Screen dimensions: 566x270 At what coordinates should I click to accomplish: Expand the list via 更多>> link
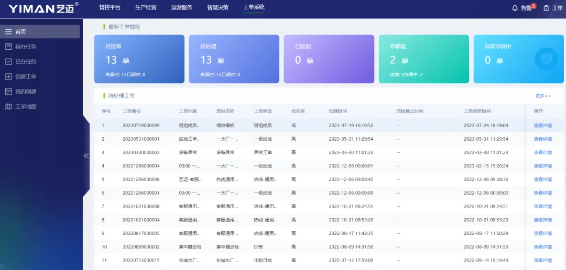click(542, 96)
